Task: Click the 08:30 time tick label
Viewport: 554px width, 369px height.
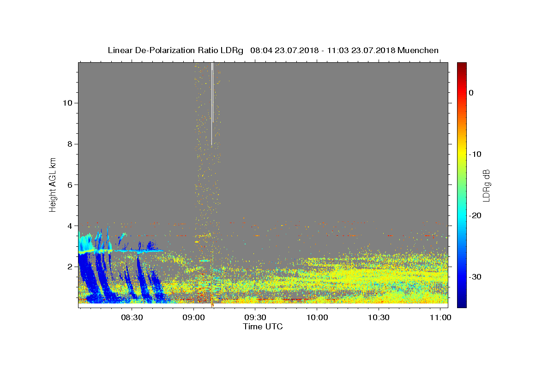Action: coord(132,318)
